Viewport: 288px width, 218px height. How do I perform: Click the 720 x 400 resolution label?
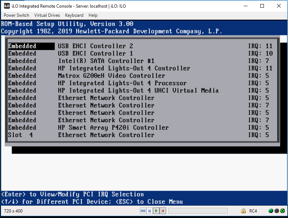coord(13,211)
